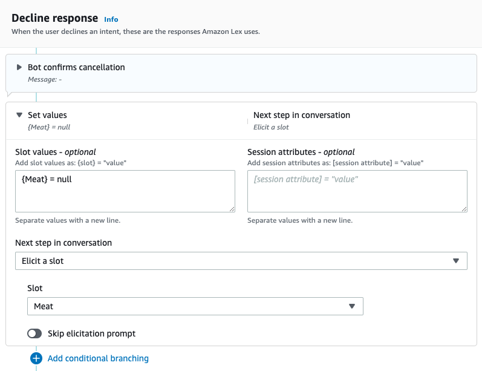Click the arrow icon on the Meat dropdown
The width and height of the screenshot is (482, 371).
pos(351,306)
